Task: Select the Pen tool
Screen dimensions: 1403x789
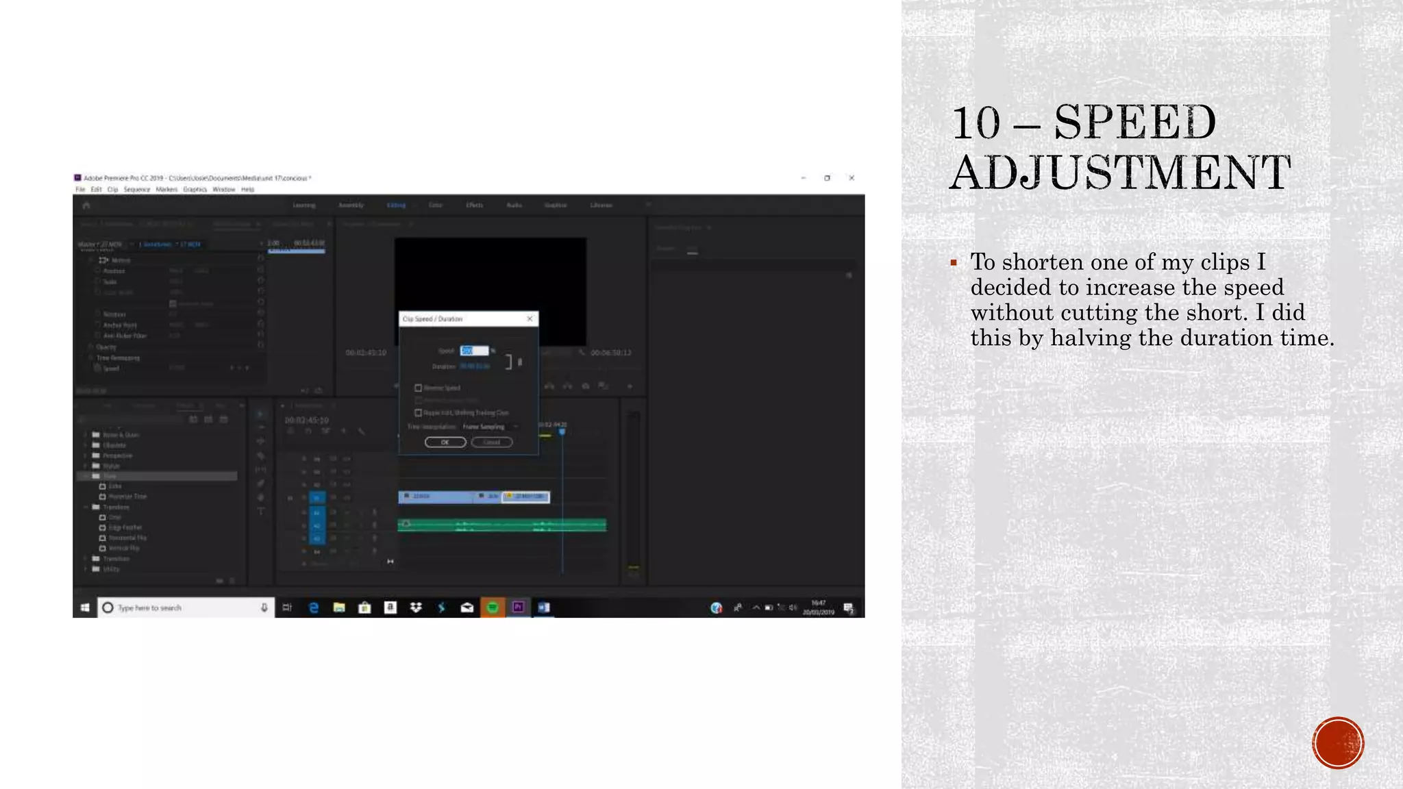Action: pyautogui.click(x=260, y=484)
